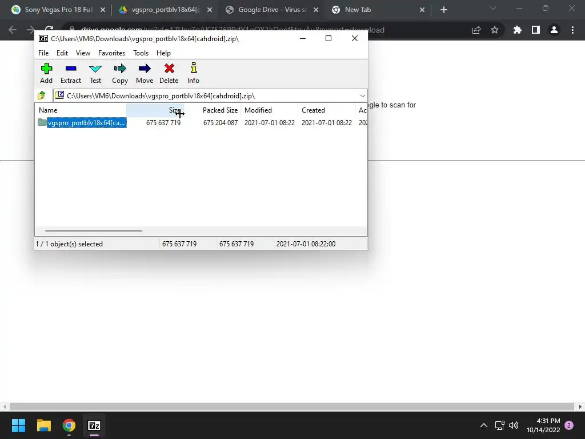Click the Add toolbar icon in 7-Zip

pos(46,73)
